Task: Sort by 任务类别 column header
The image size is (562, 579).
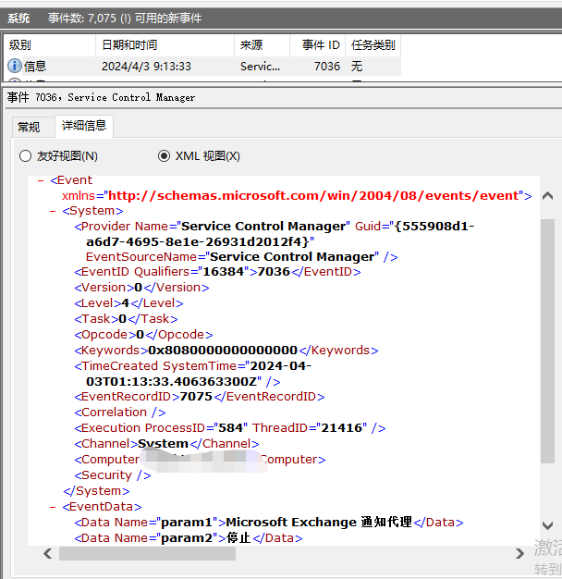Action: (x=373, y=45)
